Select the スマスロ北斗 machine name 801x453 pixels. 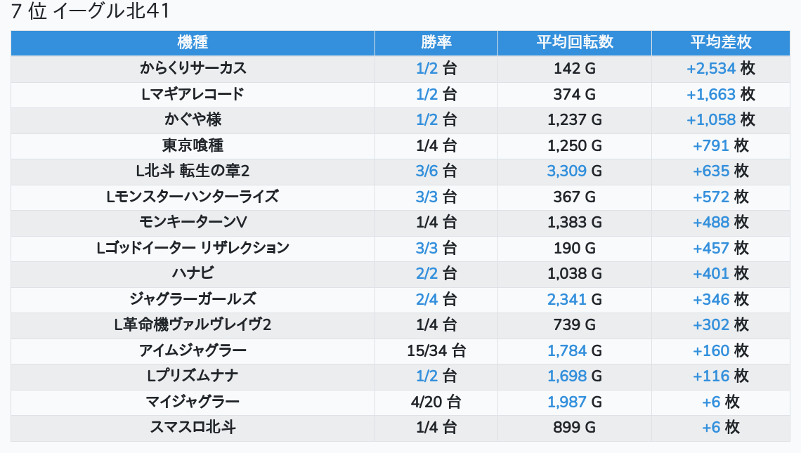click(x=193, y=427)
